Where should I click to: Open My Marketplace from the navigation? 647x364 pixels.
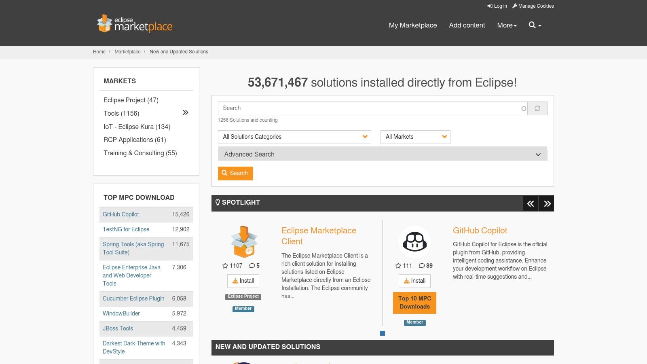[x=412, y=25]
